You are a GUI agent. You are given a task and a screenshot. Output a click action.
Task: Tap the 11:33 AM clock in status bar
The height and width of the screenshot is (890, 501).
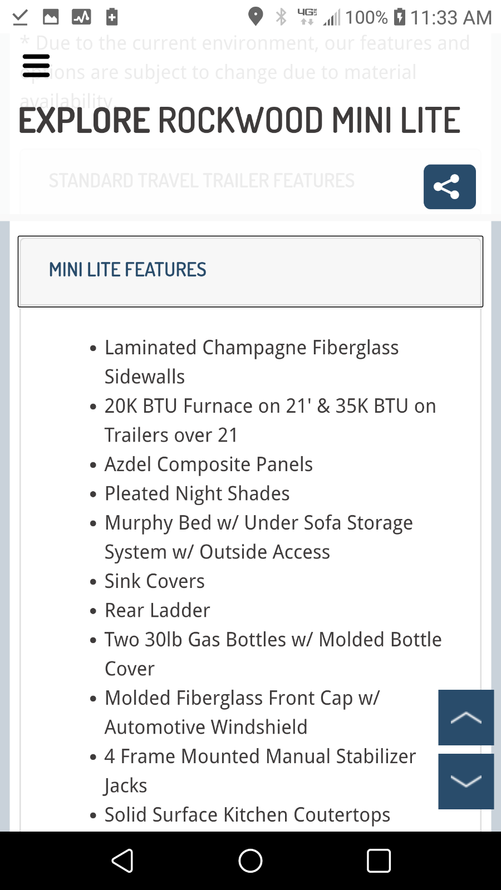451,17
